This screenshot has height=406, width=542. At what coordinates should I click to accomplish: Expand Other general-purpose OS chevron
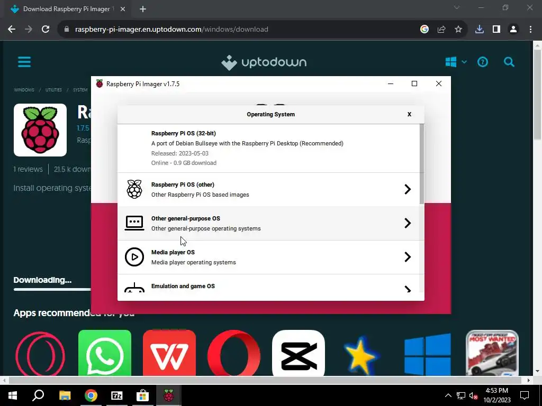click(x=408, y=223)
